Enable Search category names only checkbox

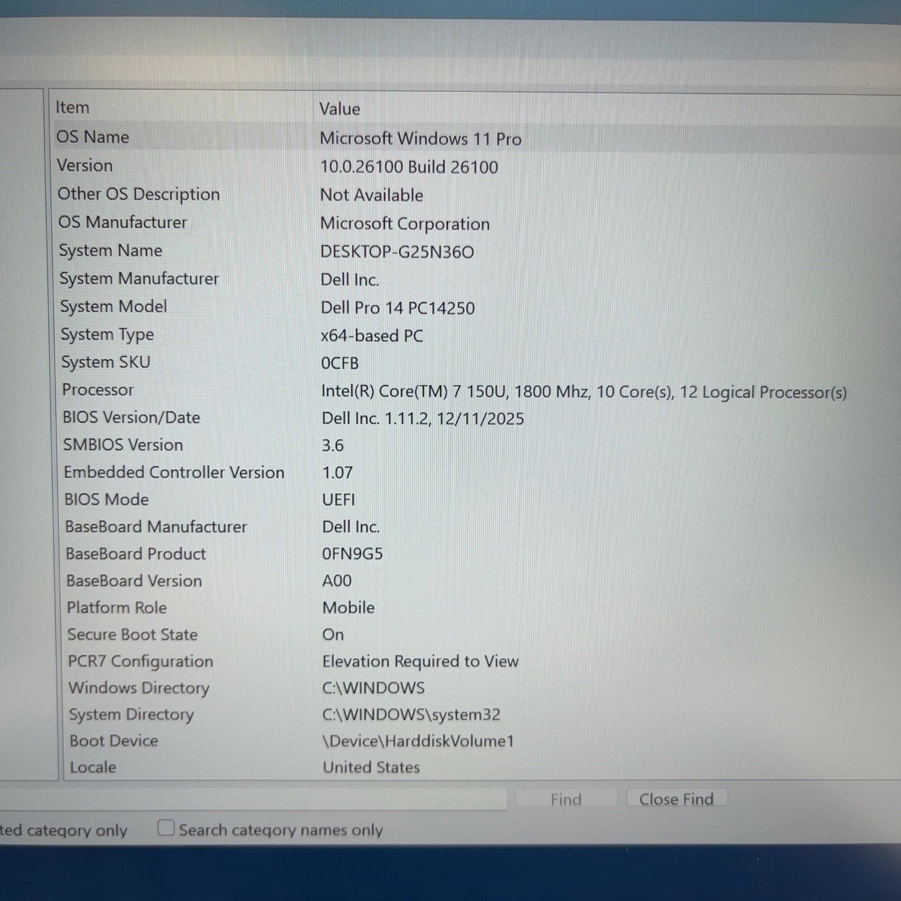coord(166,828)
